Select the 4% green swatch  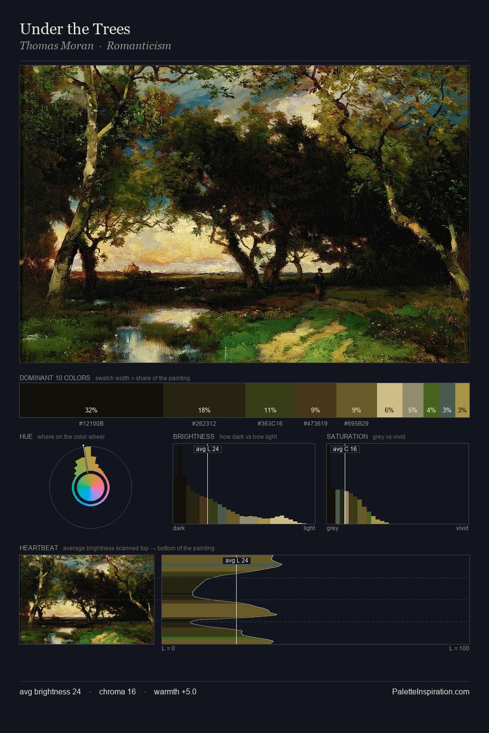(431, 400)
